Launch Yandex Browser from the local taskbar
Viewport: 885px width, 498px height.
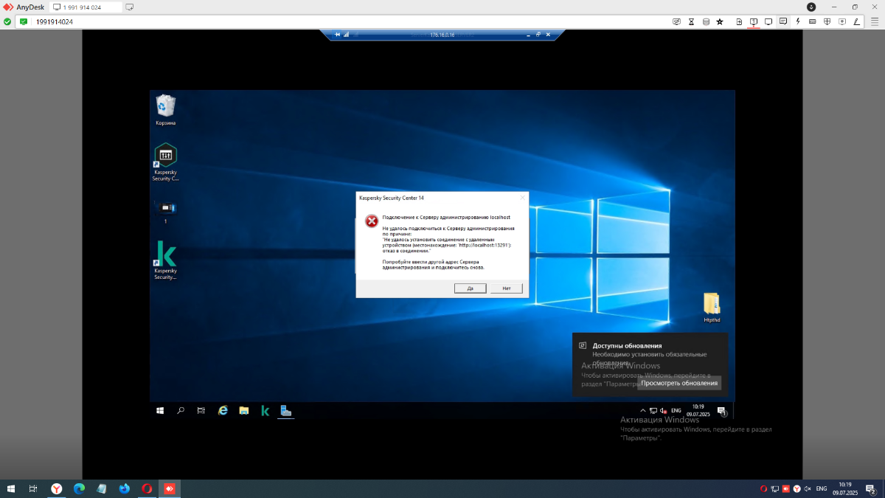coord(57,488)
